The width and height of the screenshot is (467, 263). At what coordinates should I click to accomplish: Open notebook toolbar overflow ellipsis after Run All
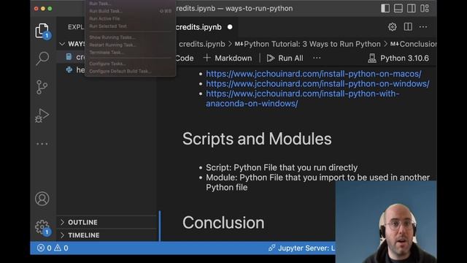[x=317, y=58]
